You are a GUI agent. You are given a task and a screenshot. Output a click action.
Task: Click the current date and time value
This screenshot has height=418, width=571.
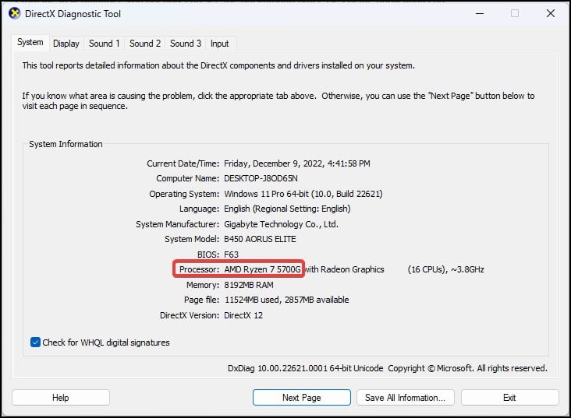coord(296,163)
